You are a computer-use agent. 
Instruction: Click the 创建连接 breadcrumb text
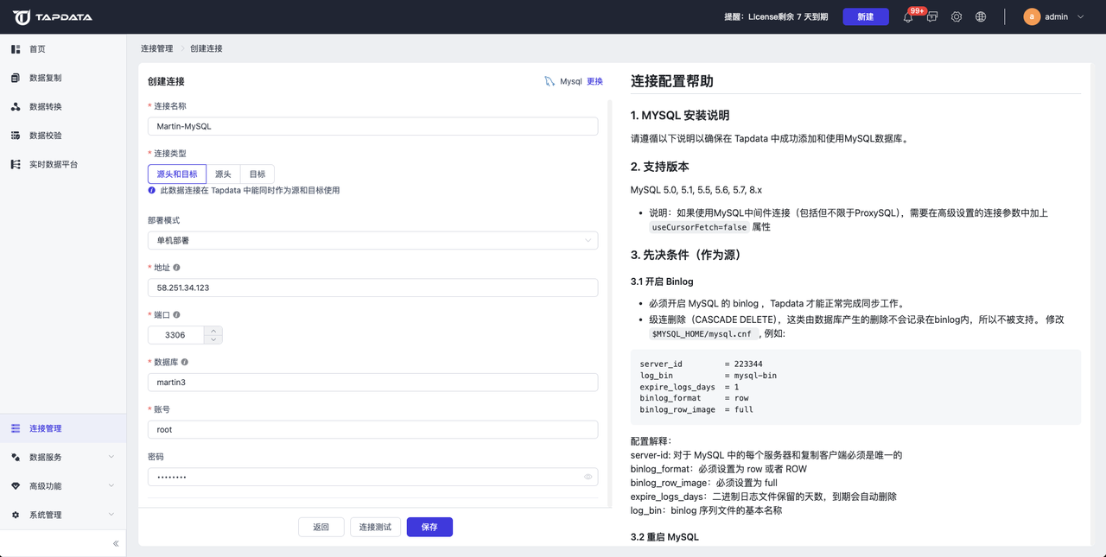point(207,48)
